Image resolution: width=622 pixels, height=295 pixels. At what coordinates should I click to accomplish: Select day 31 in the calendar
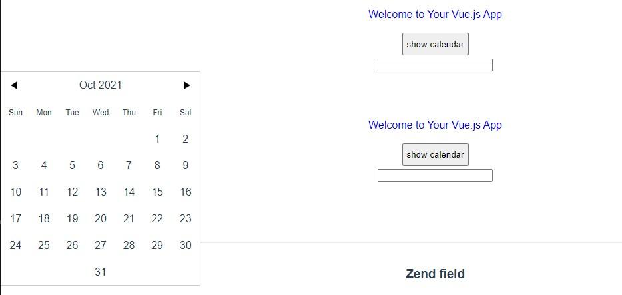[x=101, y=272]
